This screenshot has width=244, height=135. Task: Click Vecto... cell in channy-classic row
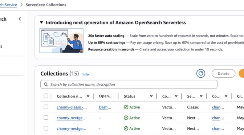169,107
